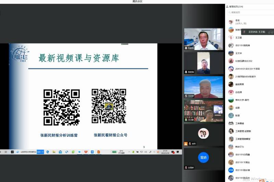Viewport: 274px width, 182px height.
Task: Click the 管理成员(234) panel header
Action: [x=236, y=7]
